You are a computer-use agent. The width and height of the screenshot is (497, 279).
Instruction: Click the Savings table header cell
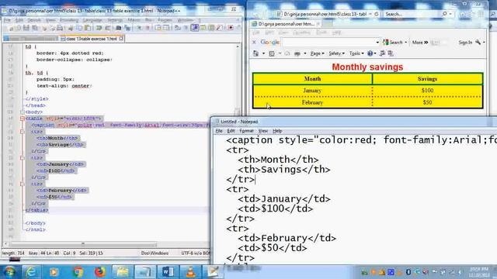[x=427, y=79]
